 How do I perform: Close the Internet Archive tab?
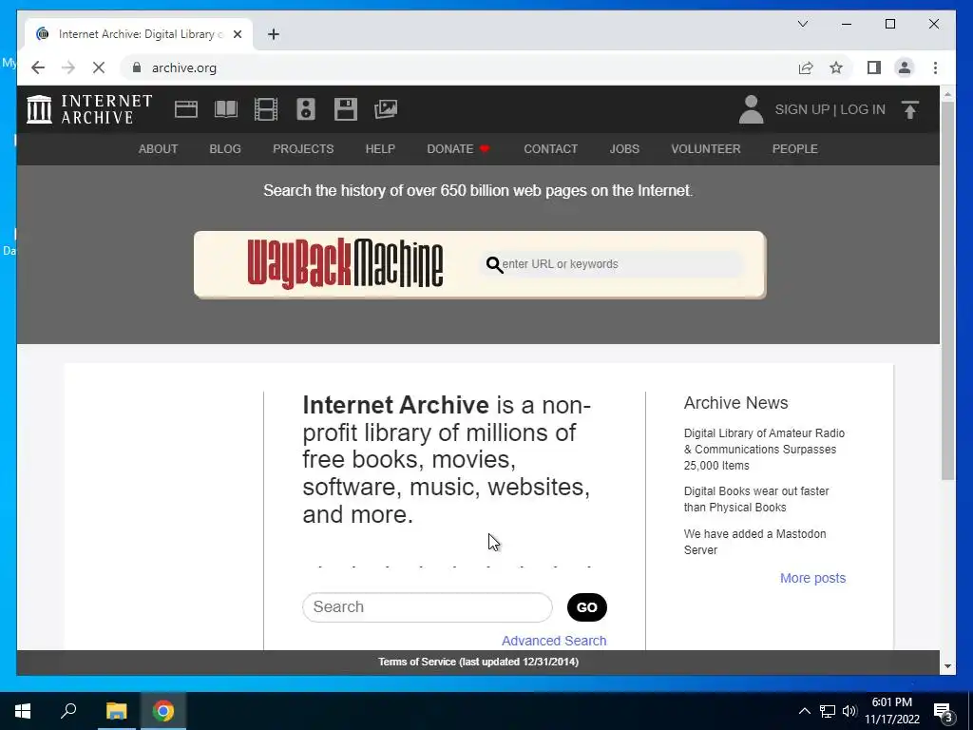[238, 34]
